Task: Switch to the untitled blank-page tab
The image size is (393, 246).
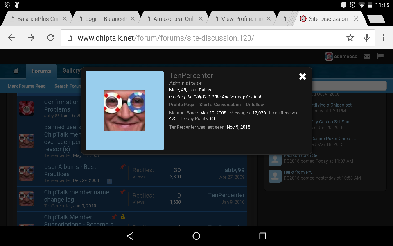Action: coord(284,19)
